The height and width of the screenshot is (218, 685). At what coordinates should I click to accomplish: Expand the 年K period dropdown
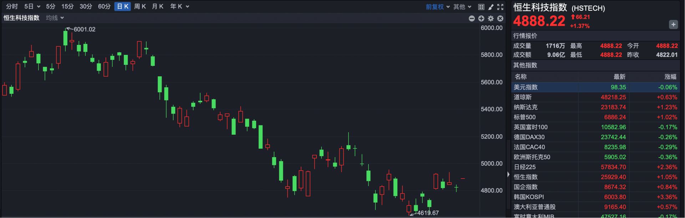(x=179, y=6)
